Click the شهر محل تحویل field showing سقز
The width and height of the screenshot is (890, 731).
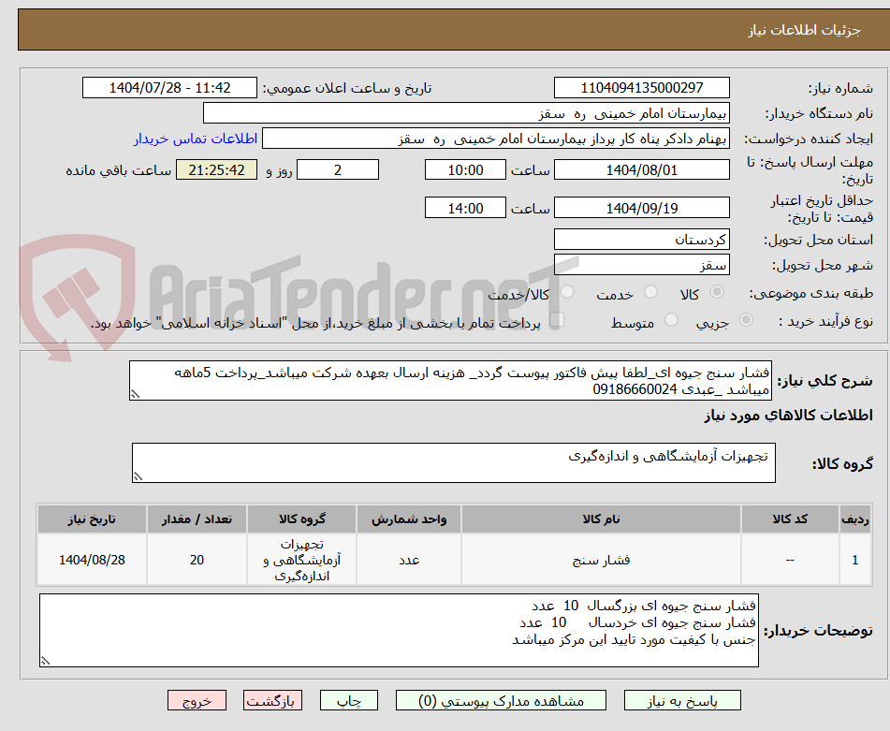point(642,265)
